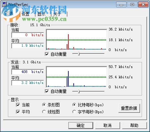The height and width of the screenshot is (132, 150).
Task: Minimize the NetPerSec window
Action: [x=121, y=5]
